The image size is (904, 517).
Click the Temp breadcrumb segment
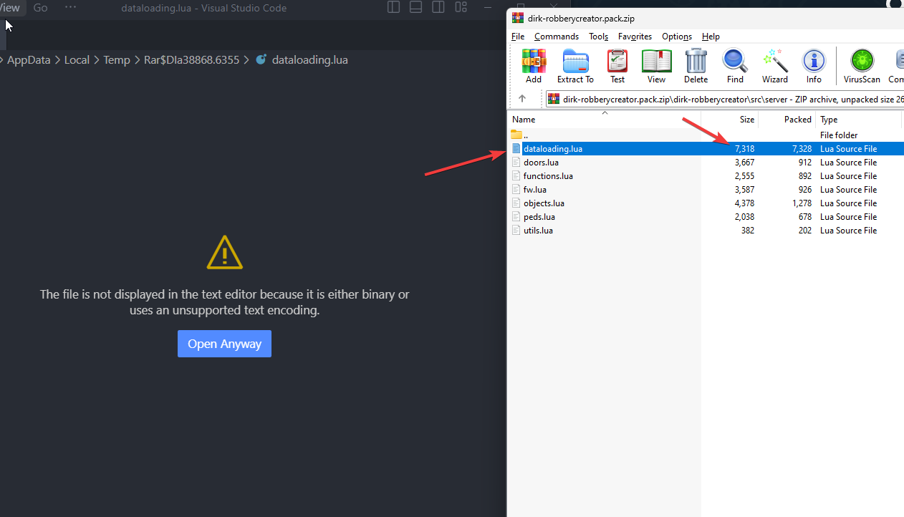[x=117, y=60]
